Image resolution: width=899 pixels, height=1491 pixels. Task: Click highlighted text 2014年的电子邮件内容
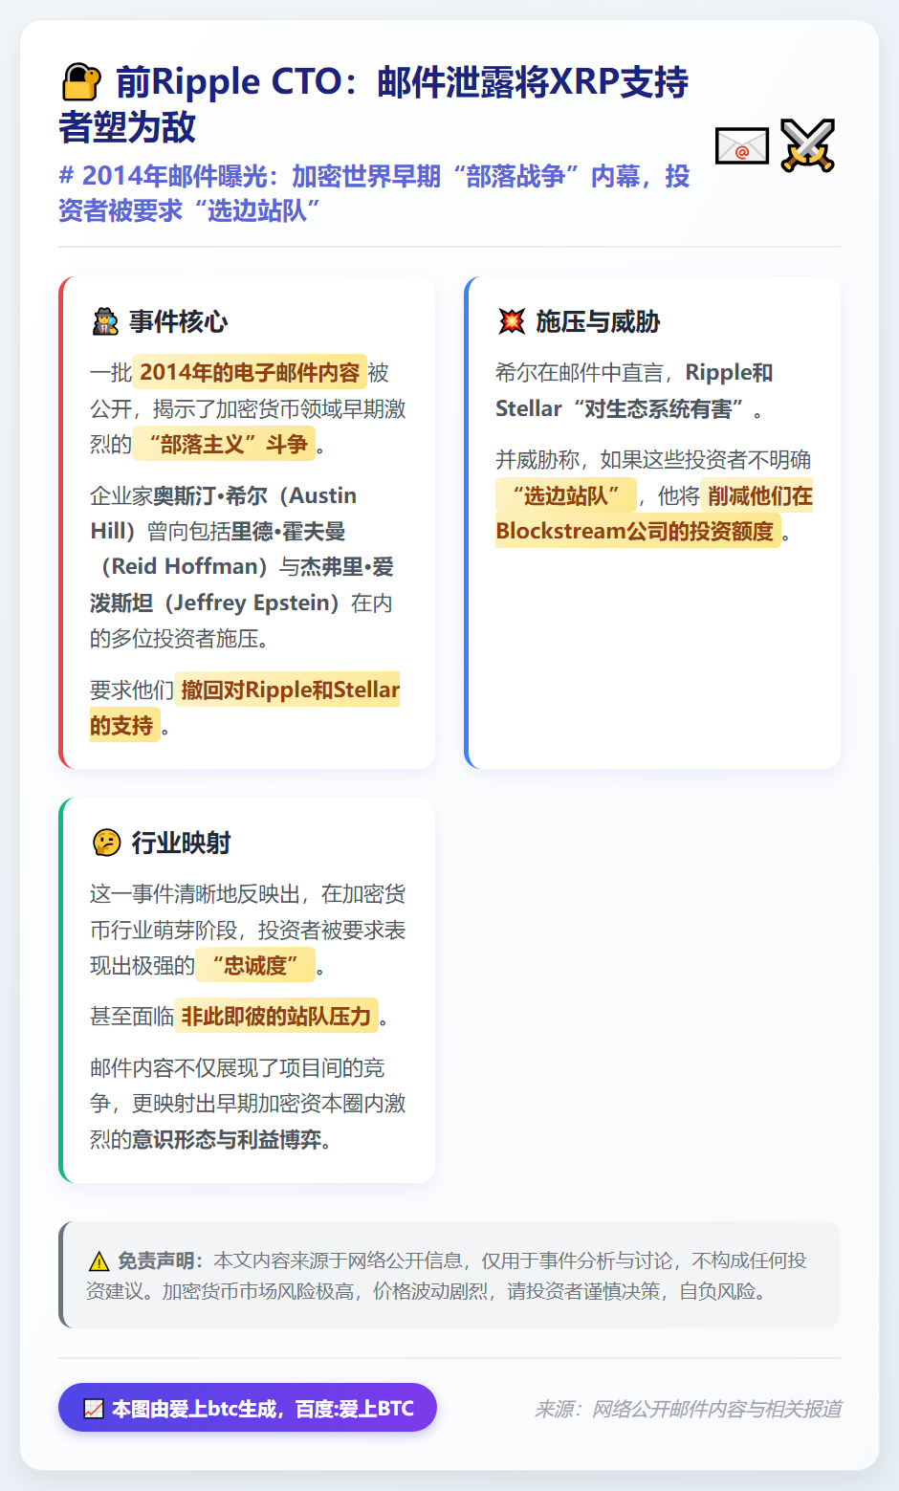click(x=250, y=372)
